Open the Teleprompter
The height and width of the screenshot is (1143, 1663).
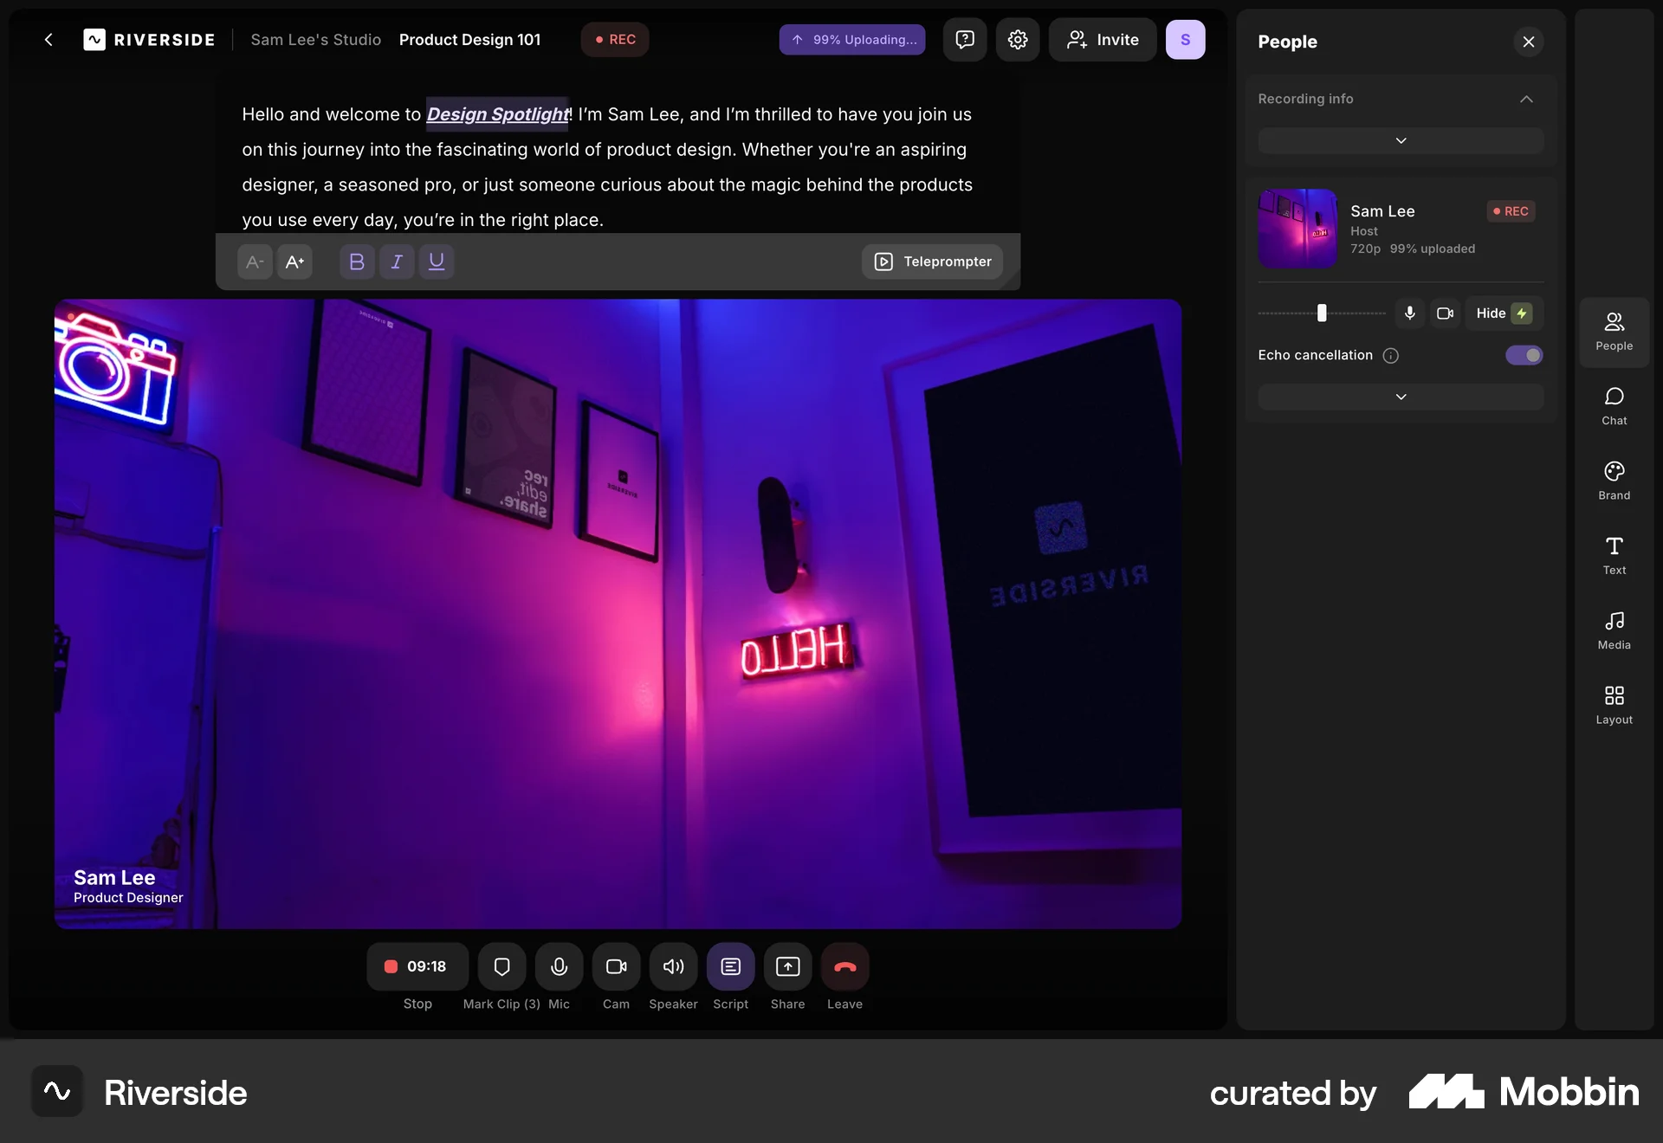pyautogui.click(x=932, y=262)
